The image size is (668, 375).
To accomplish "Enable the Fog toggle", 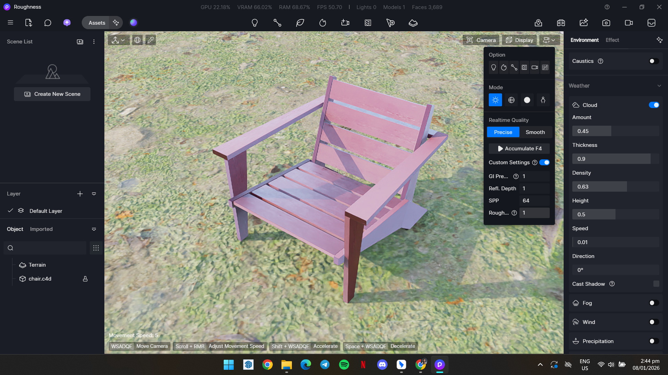I will click(654, 303).
